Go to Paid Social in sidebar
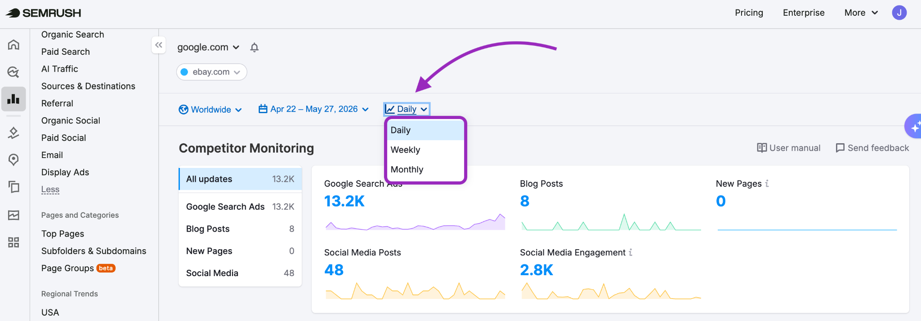Image resolution: width=921 pixels, height=321 pixels. (x=63, y=138)
